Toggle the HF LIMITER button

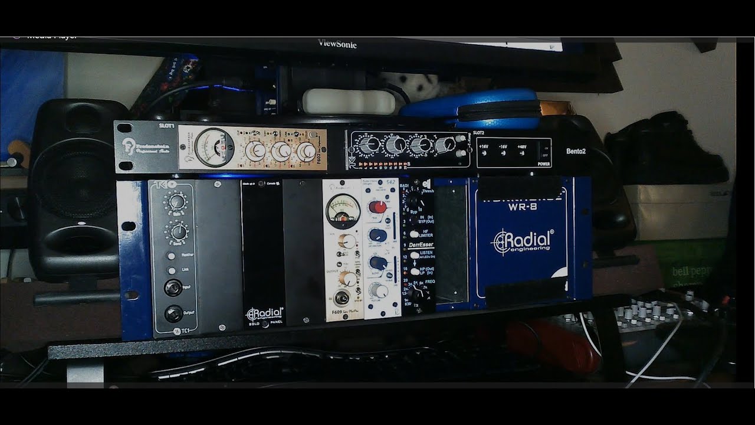[x=415, y=234]
